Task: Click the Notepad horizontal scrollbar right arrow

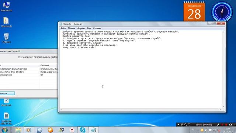Action: 221,109
